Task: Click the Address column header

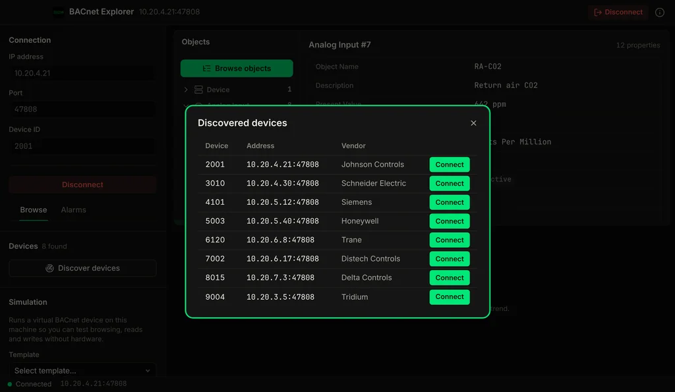Action: [260, 146]
